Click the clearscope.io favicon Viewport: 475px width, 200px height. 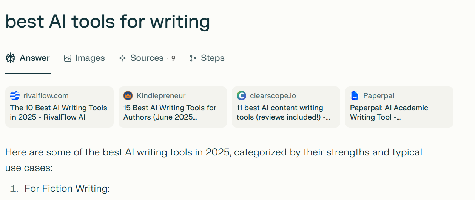click(x=241, y=96)
